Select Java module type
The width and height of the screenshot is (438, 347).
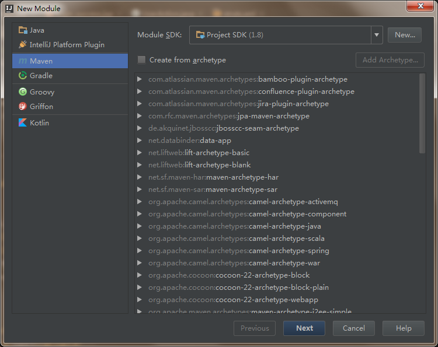[x=70, y=30]
